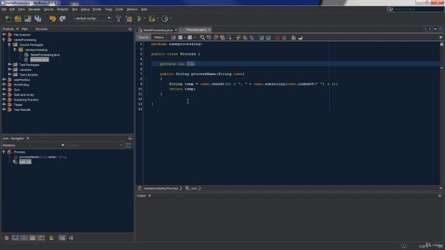Minimize the Projects panel
The width and height of the screenshot is (445, 250).
pyautogui.click(x=130, y=29)
